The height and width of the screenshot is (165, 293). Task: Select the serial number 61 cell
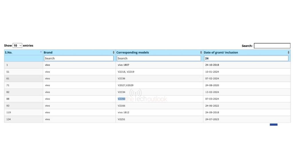[x=8, y=78]
